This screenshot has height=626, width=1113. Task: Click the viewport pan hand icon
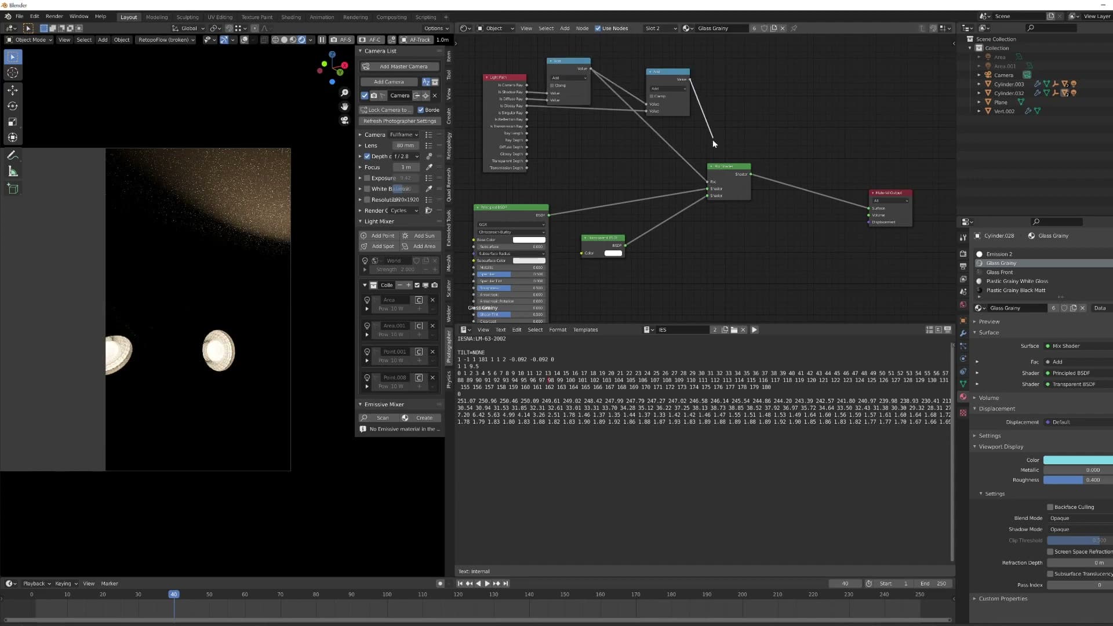coord(344,106)
